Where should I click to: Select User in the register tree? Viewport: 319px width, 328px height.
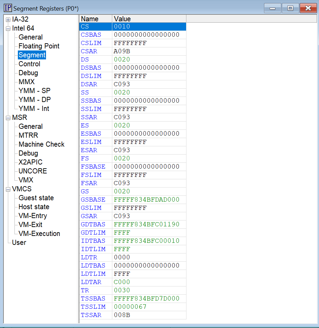(x=19, y=243)
